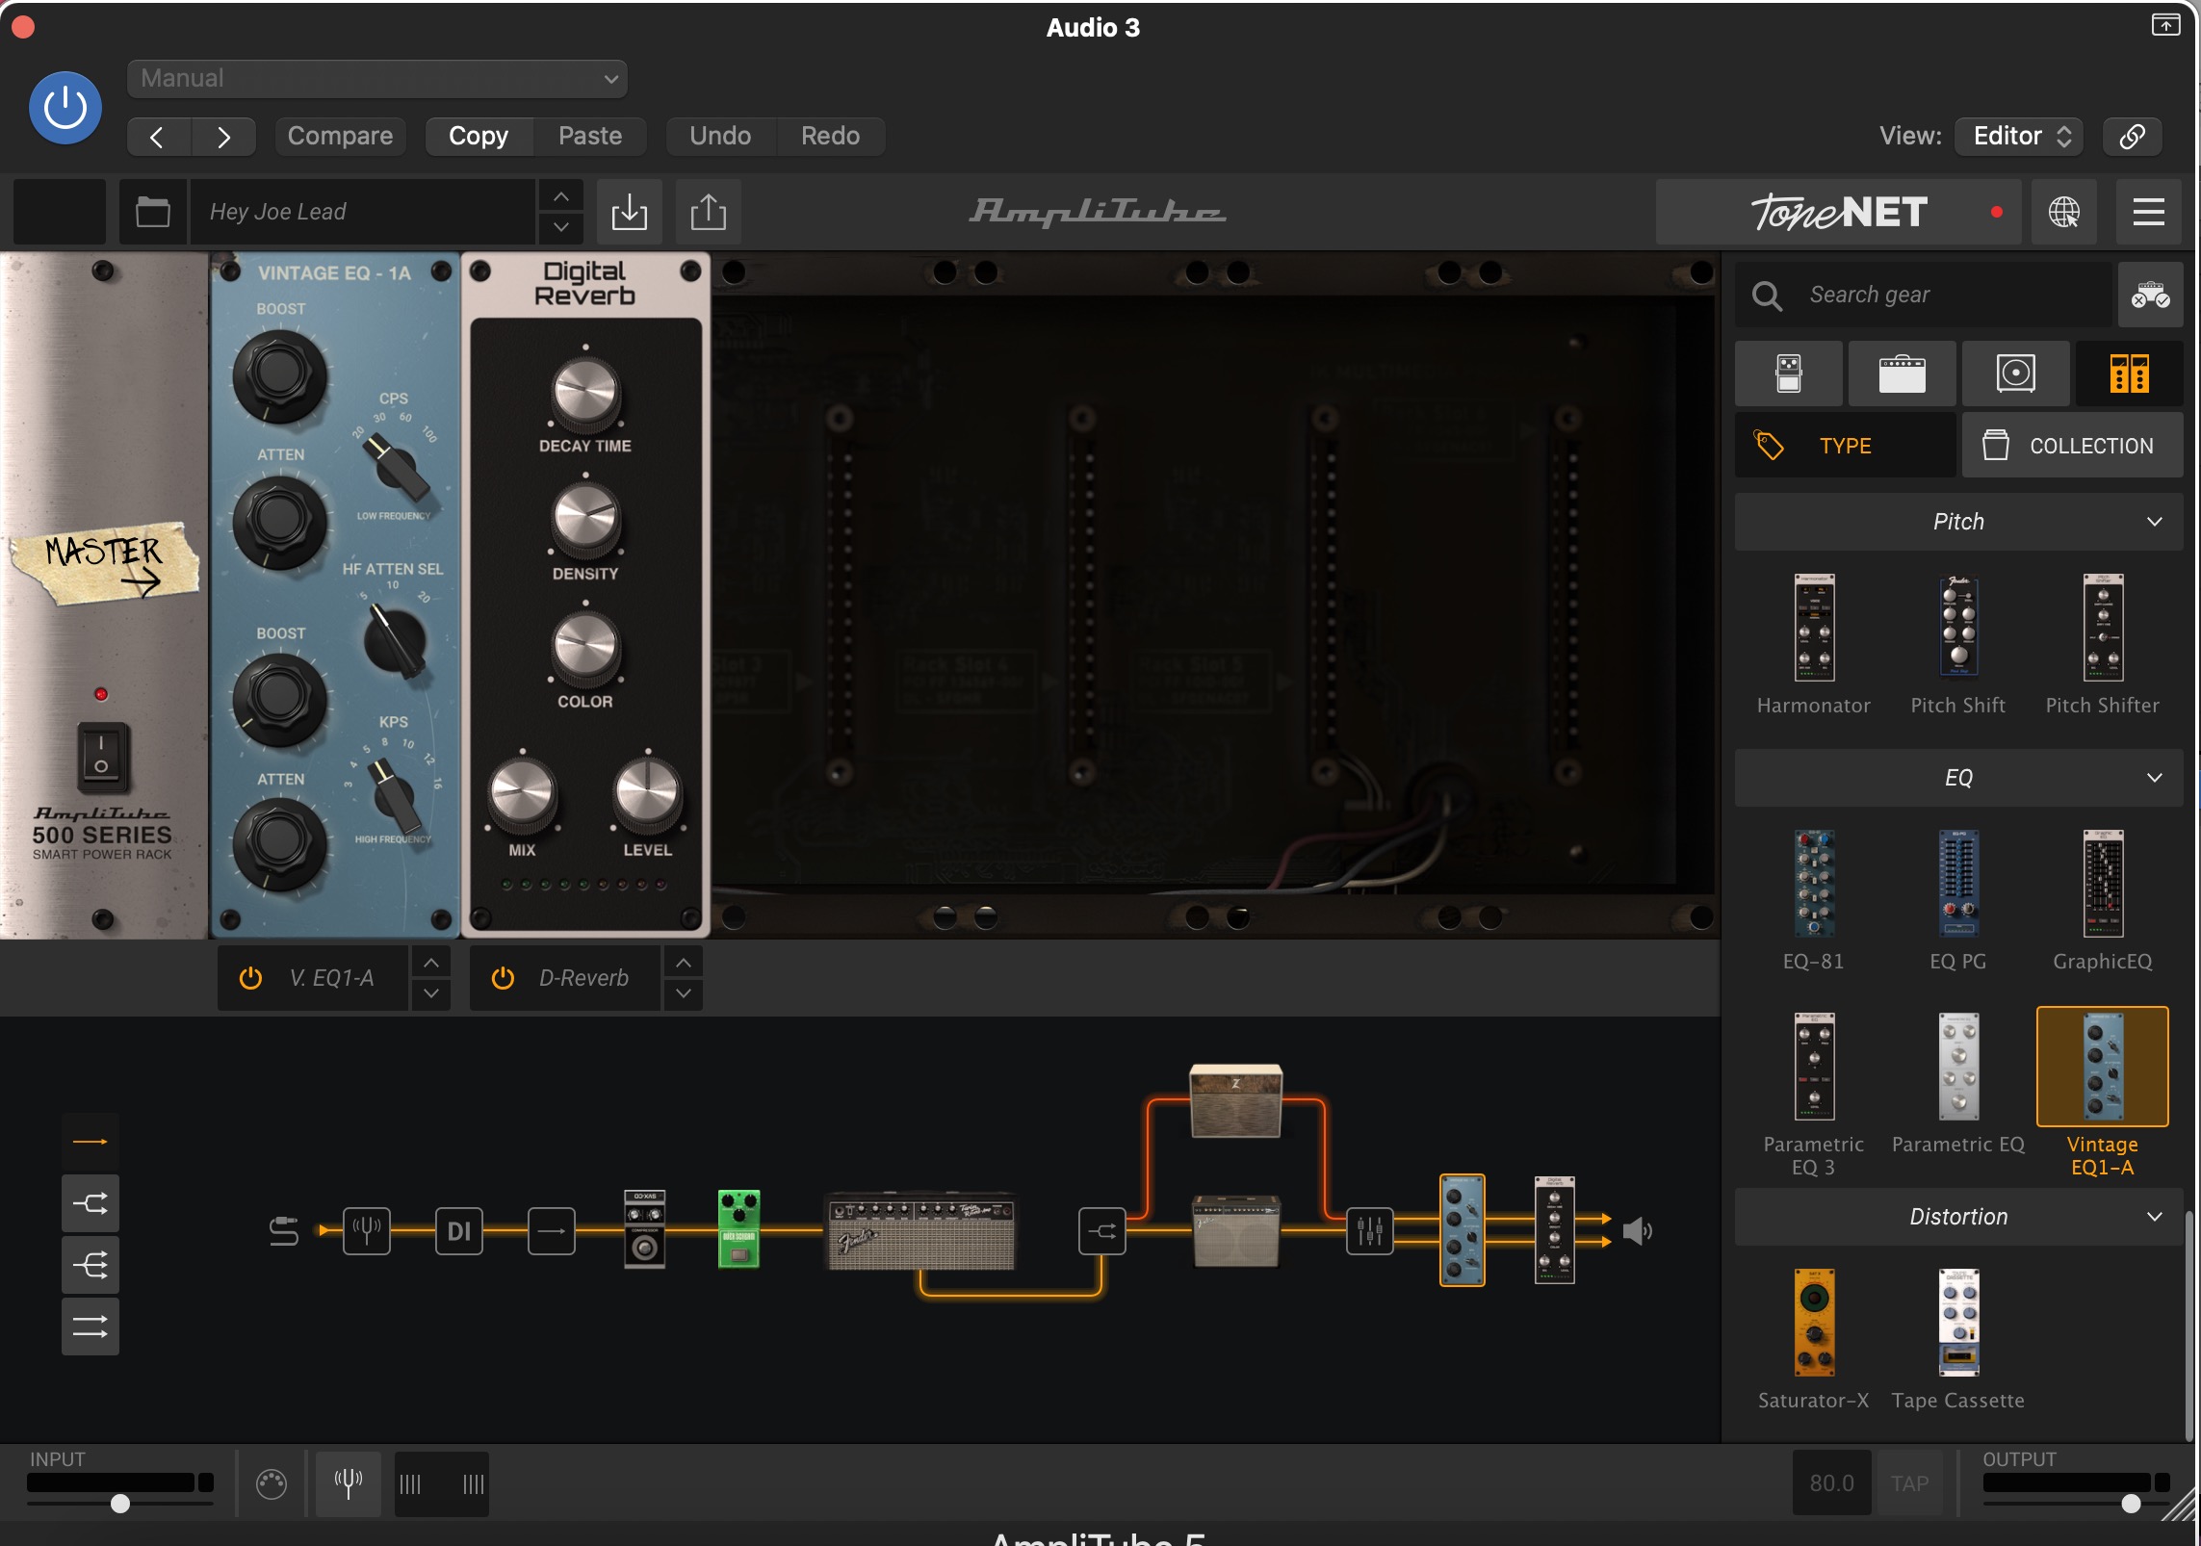Adjust the OUTPUT level slider
This screenshot has width=2201, height=1546.
pos(2132,1503)
